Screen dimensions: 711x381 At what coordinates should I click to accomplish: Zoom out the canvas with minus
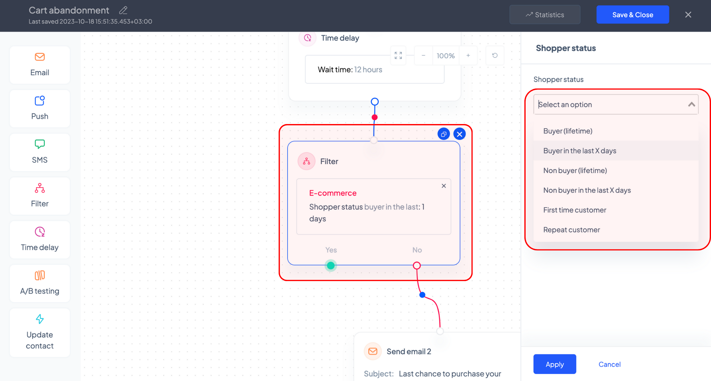click(423, 56)
